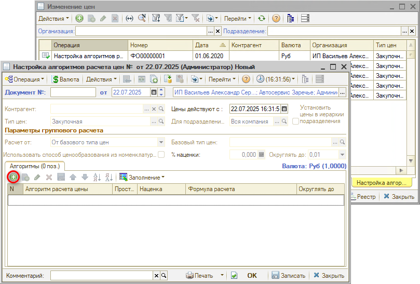420x284 pixels.
Task: Clear the Организация filter with X button
Action: pos(218,31)
